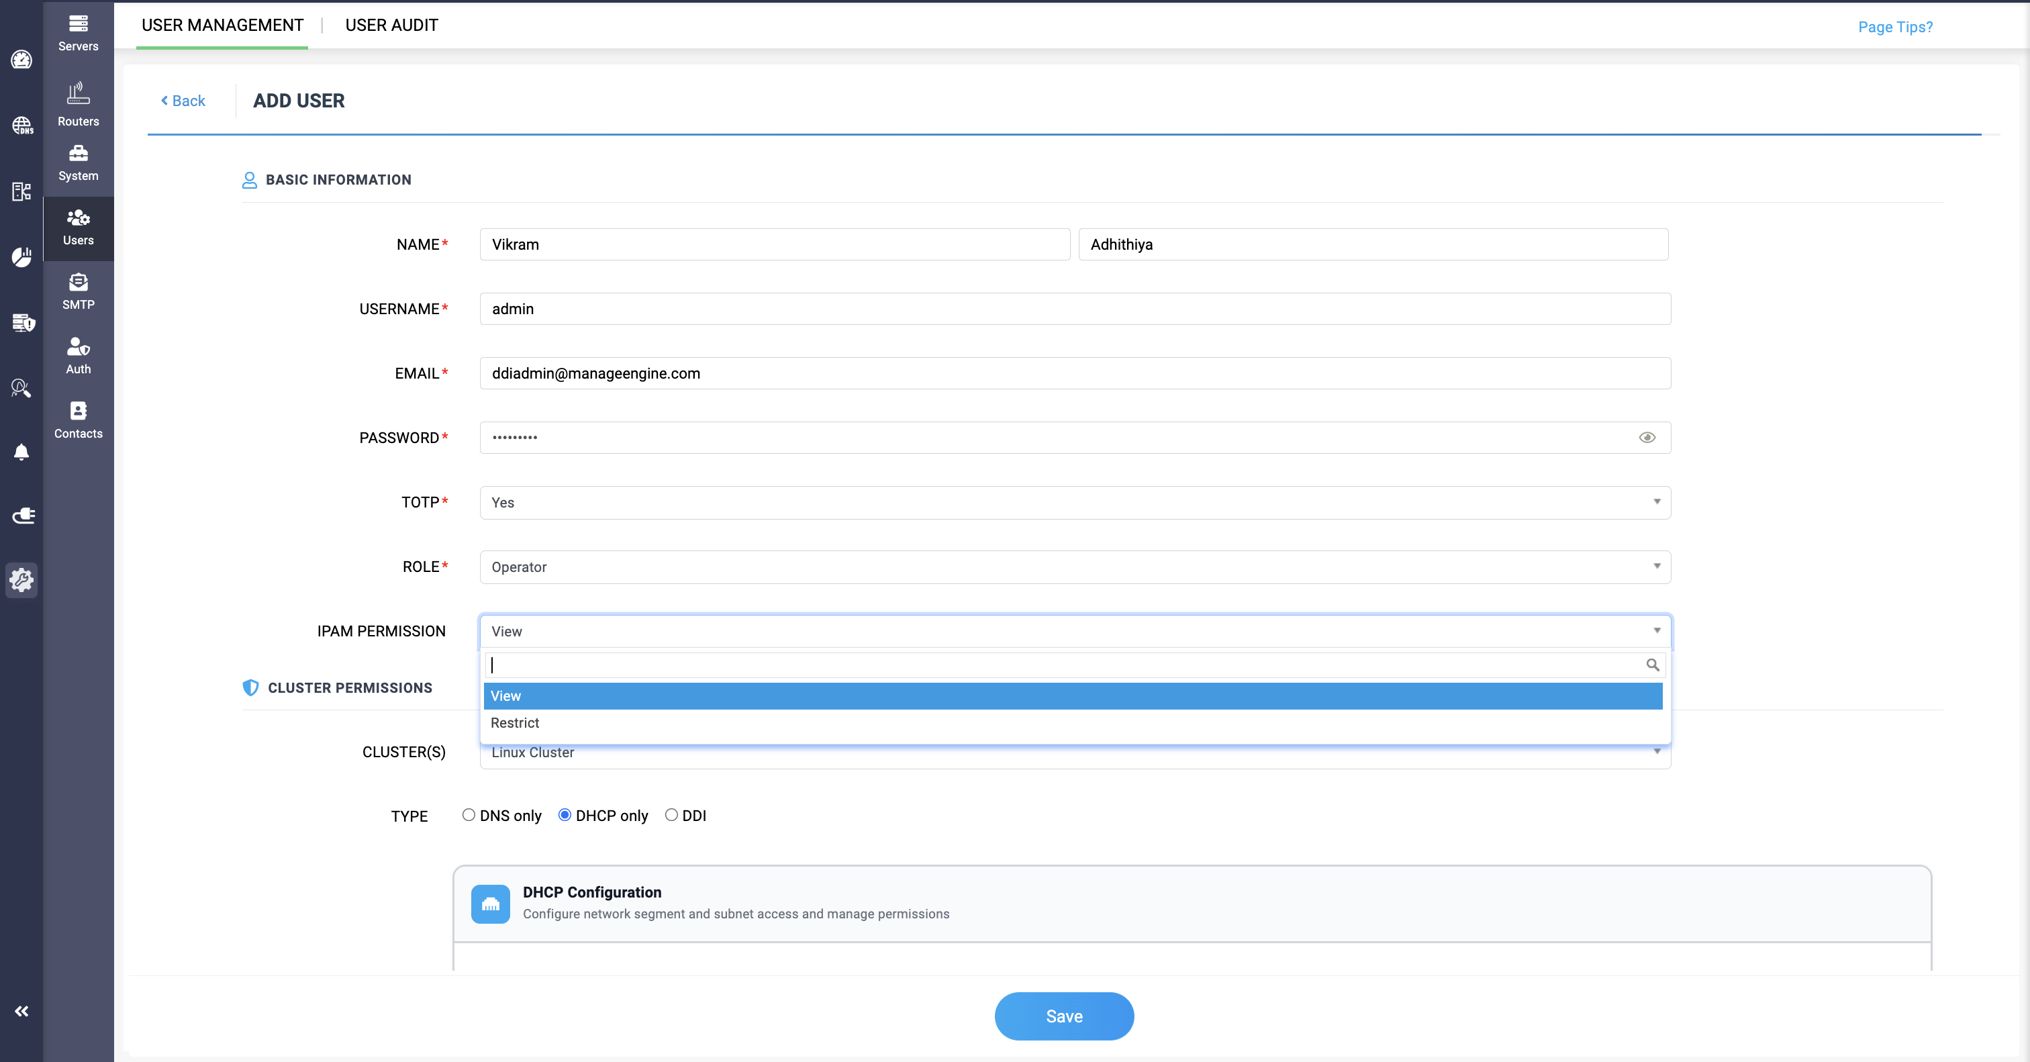The height and width of the screenshot is (1062, 2030).
Task: Open the Servers section in sidebar
Action: (x=78, y=32)
